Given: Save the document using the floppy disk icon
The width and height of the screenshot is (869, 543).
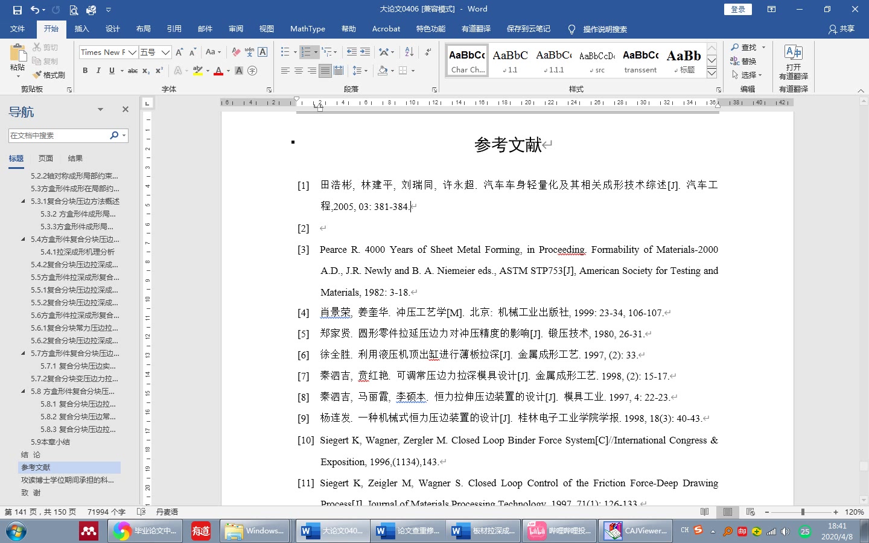Looking at the screenshot, I should (17, 10).
